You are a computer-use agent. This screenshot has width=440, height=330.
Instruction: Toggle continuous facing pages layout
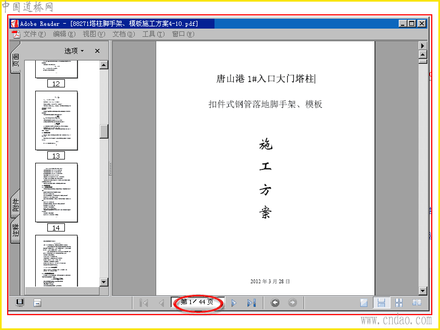[x=399, y=303]
